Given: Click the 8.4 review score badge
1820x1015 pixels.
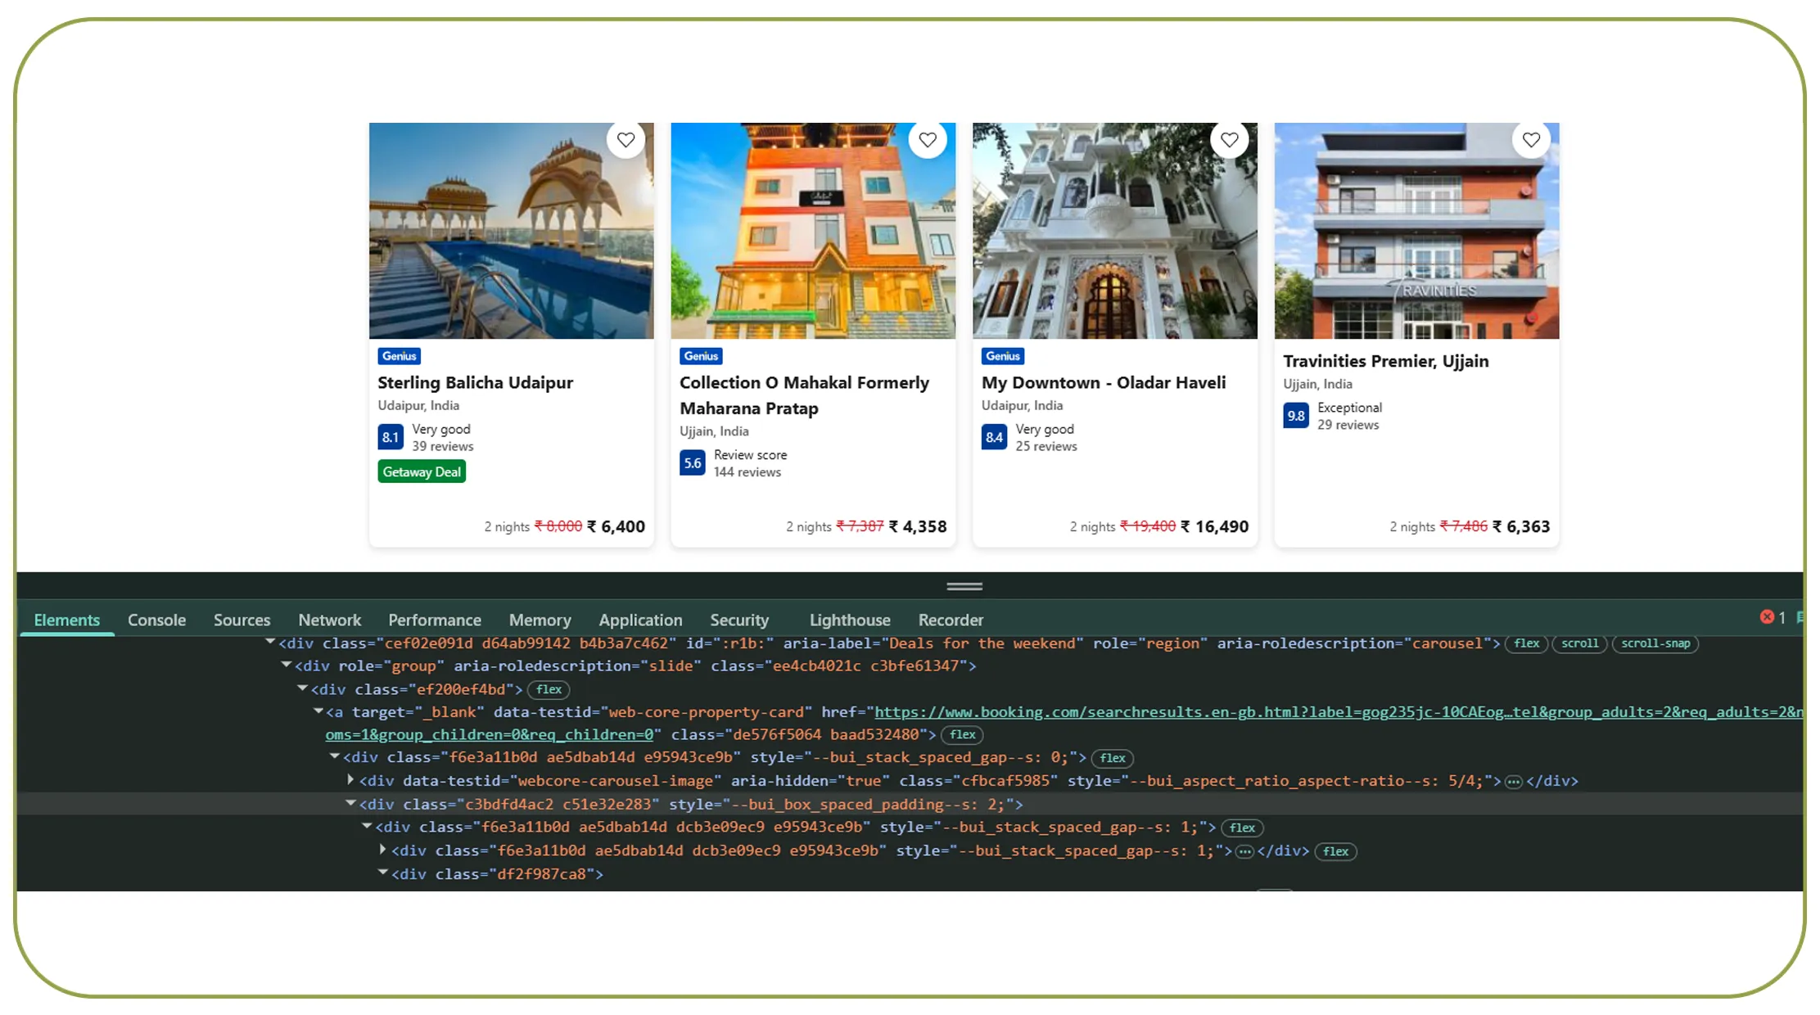Looking at the screenshot, I should pos(994,437).
